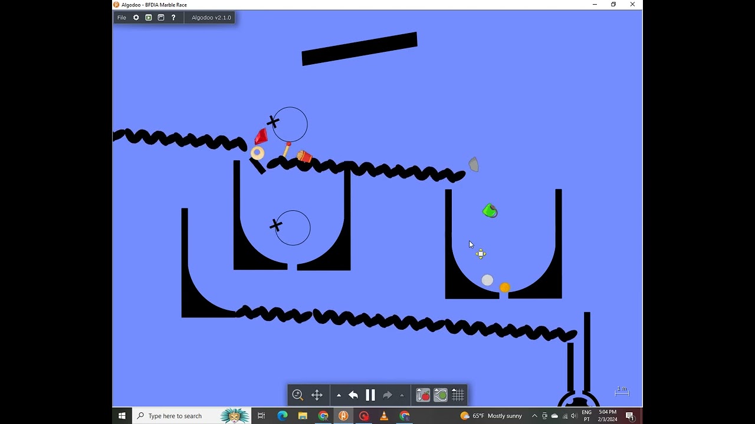This screenshot has height=424, width=755.
Task: Open the Meet Now tray icon
Action: (544, 416)
